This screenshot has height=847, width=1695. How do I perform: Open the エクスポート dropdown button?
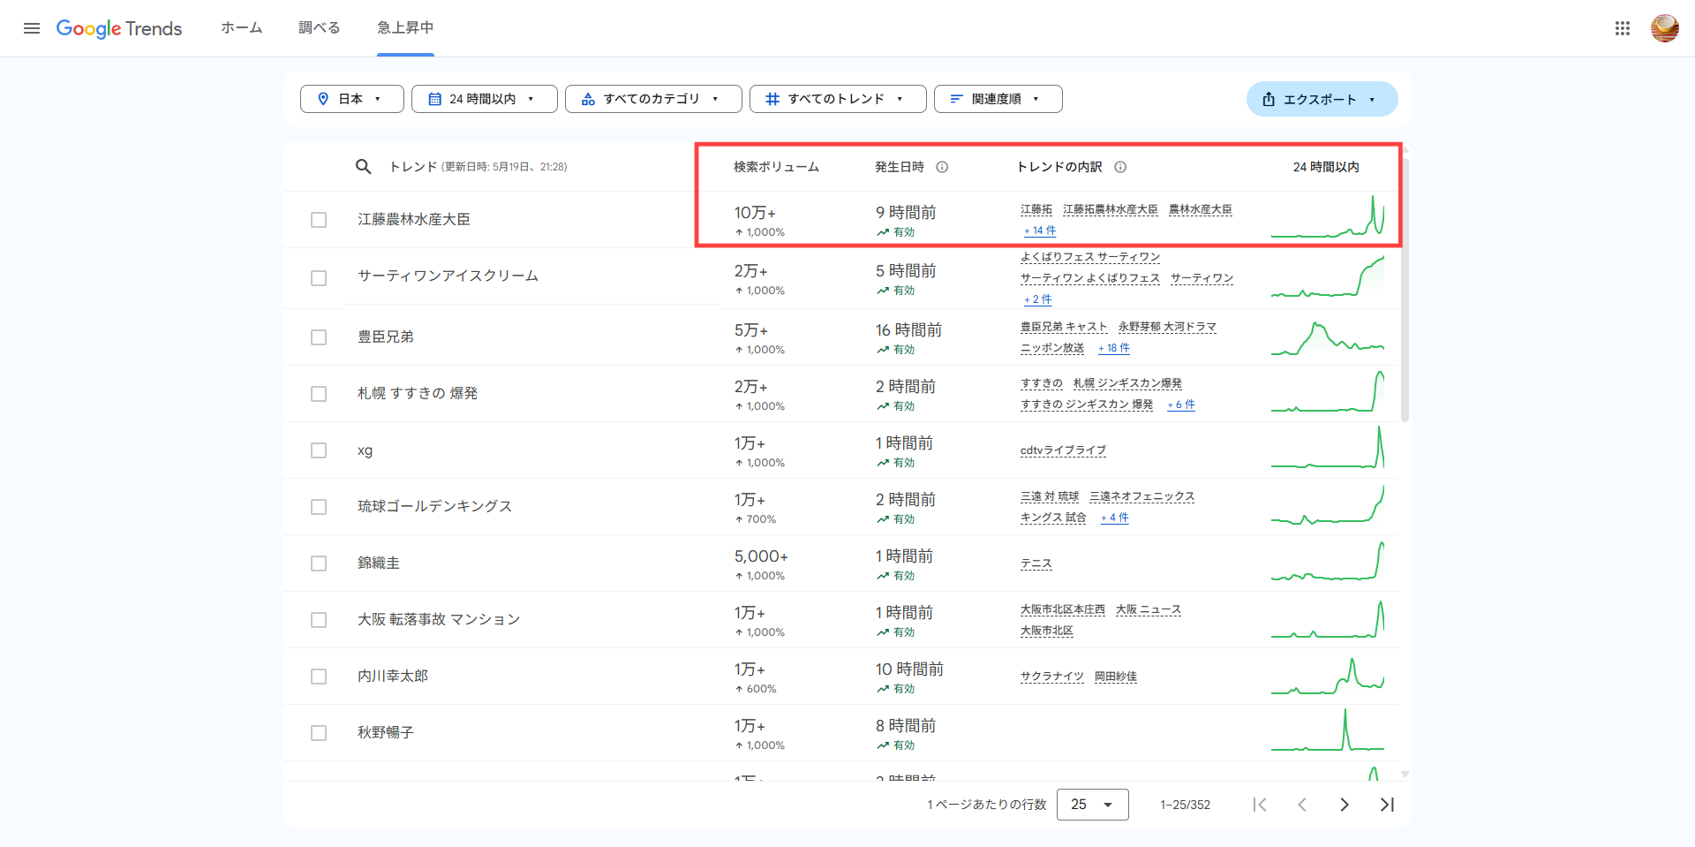pos(1322,99)
